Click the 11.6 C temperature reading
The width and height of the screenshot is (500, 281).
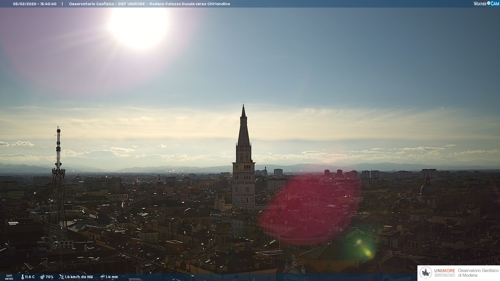[30, 277]
